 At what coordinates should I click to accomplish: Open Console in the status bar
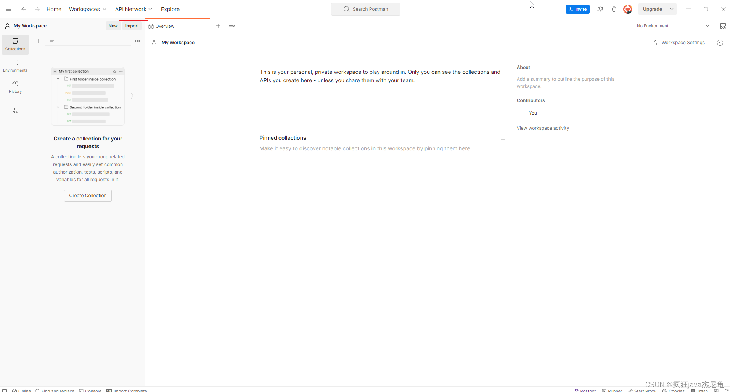90,390
